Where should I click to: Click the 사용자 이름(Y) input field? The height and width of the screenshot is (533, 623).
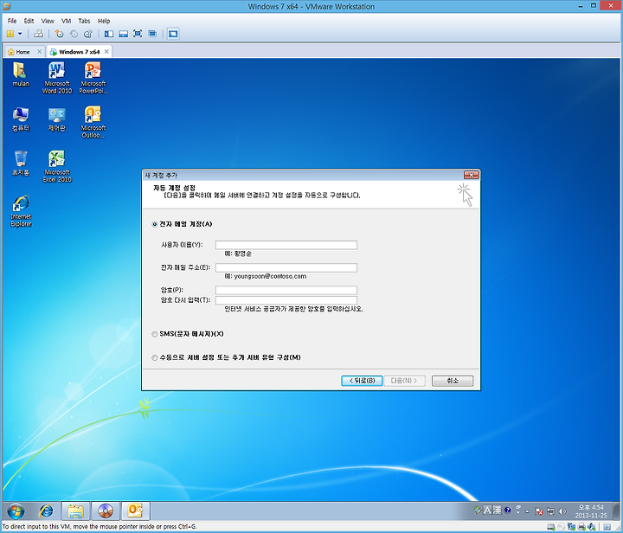click(x=286, y=245)
